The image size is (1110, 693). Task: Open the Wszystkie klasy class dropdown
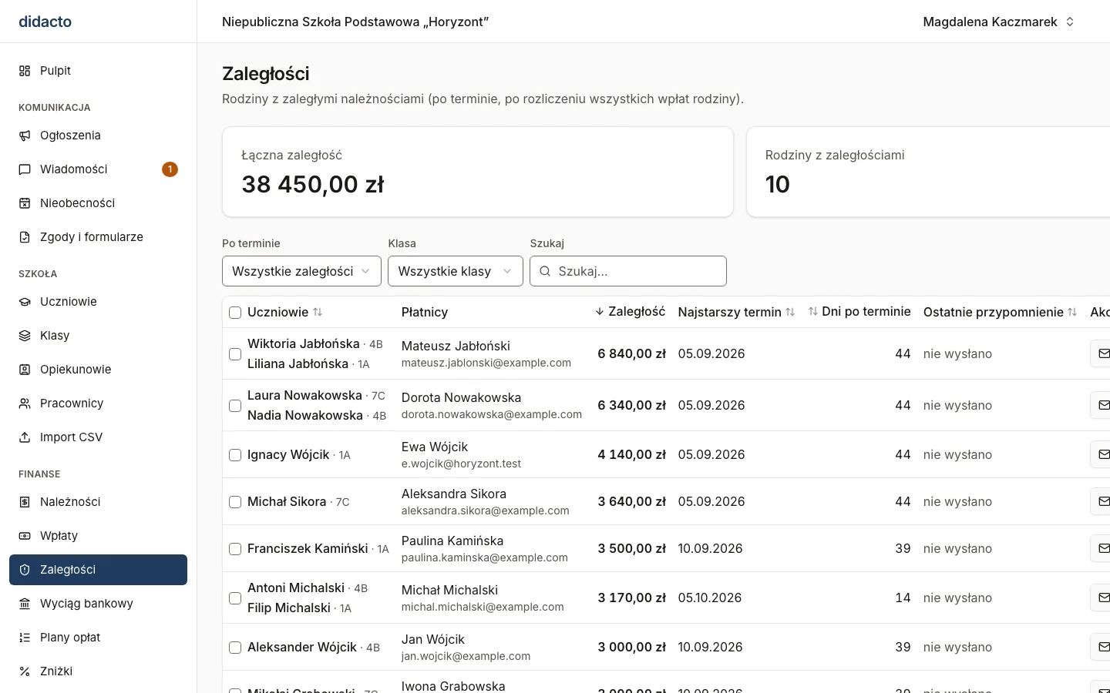click(x=456, y=271)
